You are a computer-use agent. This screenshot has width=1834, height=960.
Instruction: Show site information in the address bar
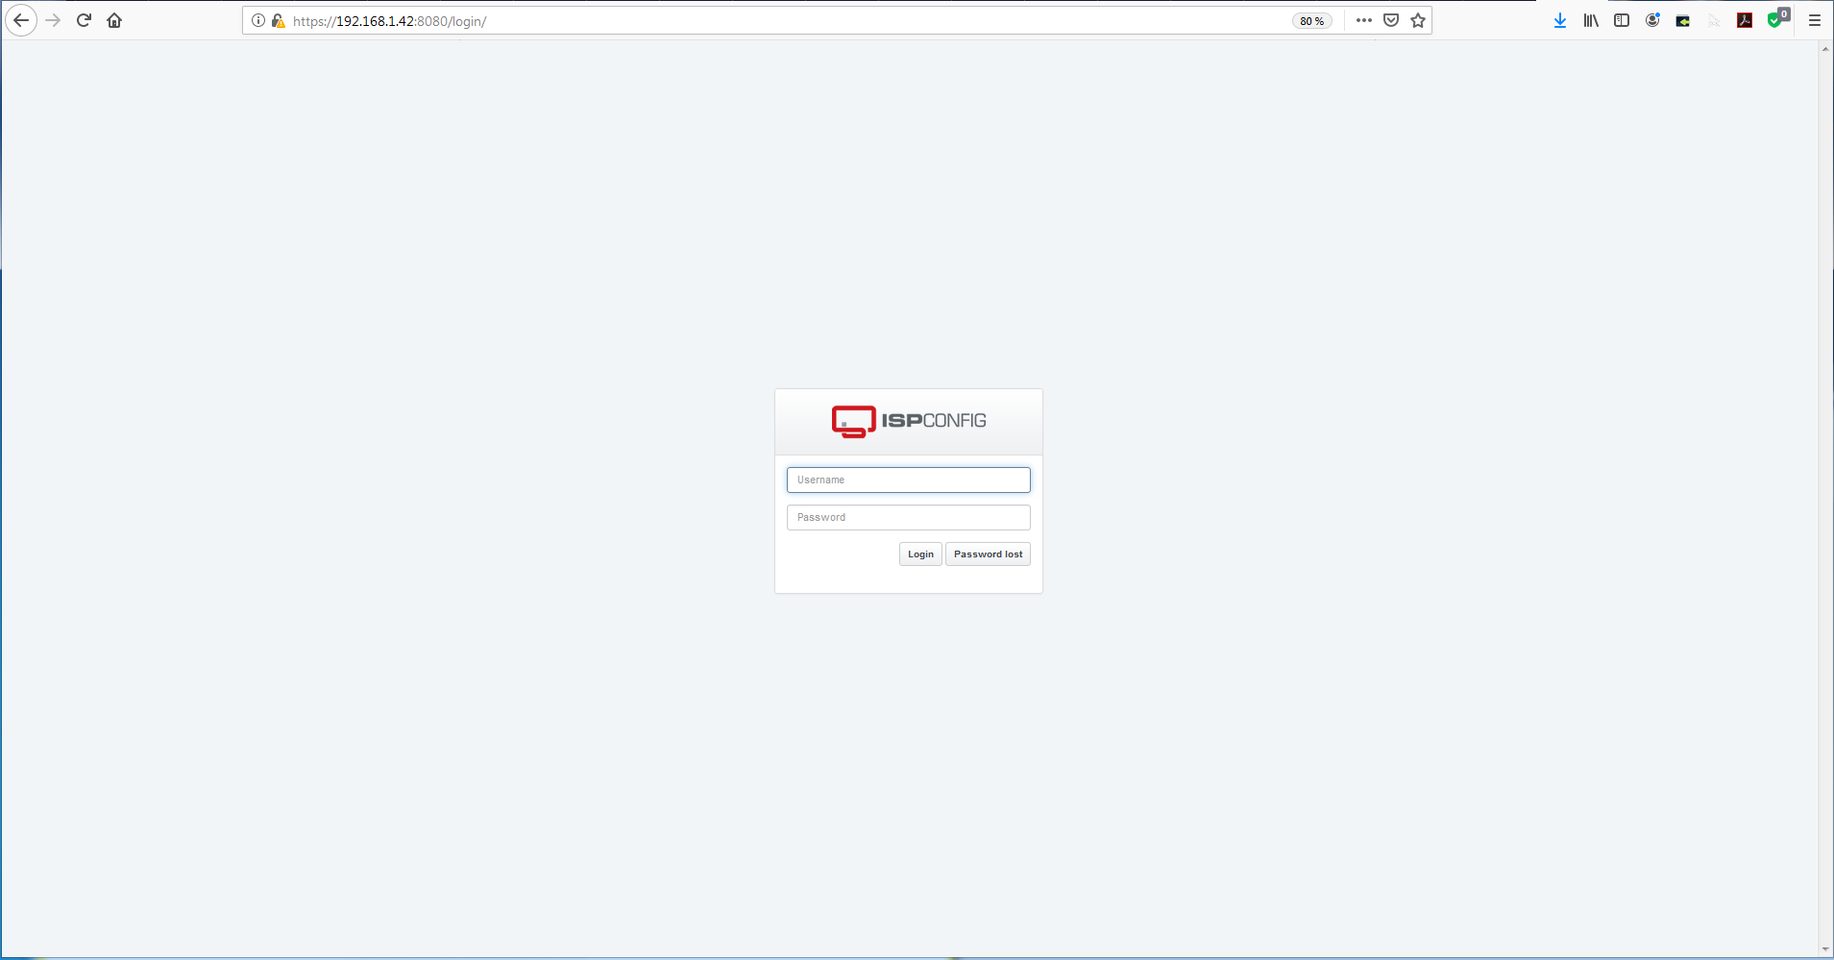pos(258,20)
